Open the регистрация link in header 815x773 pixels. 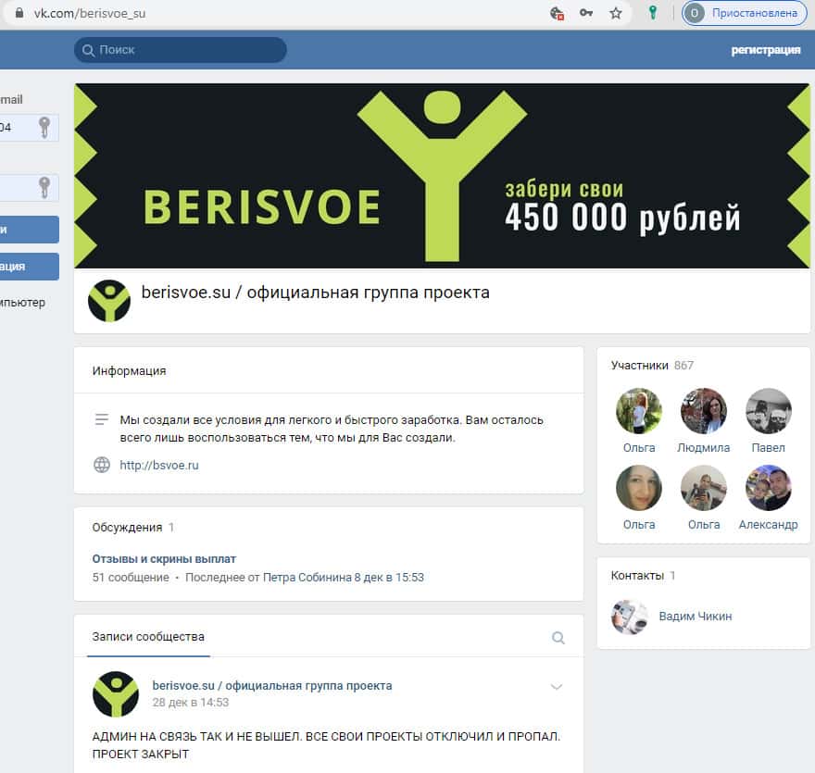766,50
